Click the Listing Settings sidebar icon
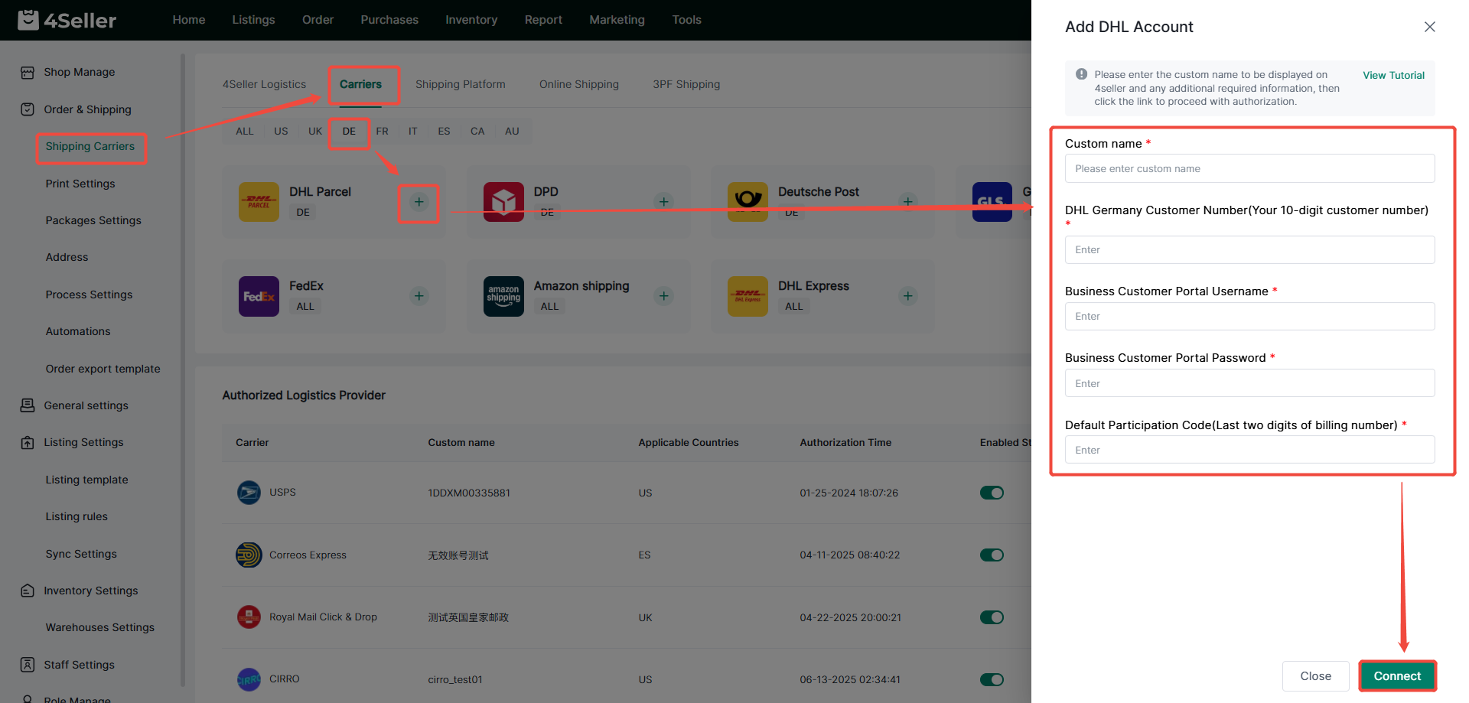Image resolution: width=1469 pixels, height=703 pixels. tap(28, 442)
